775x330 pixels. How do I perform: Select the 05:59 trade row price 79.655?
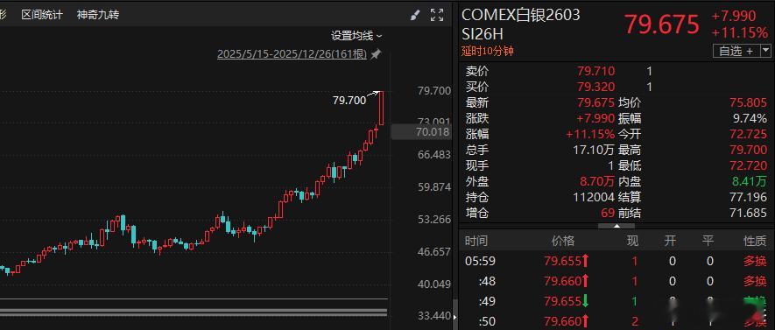click(x=562, y=261)
